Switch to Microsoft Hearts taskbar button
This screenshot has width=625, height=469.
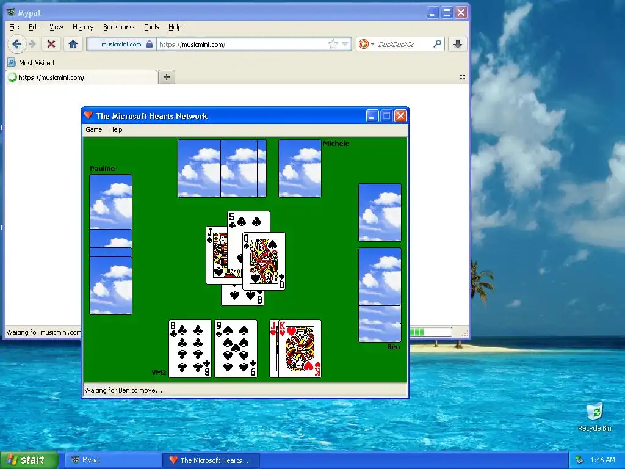[211, 460]
